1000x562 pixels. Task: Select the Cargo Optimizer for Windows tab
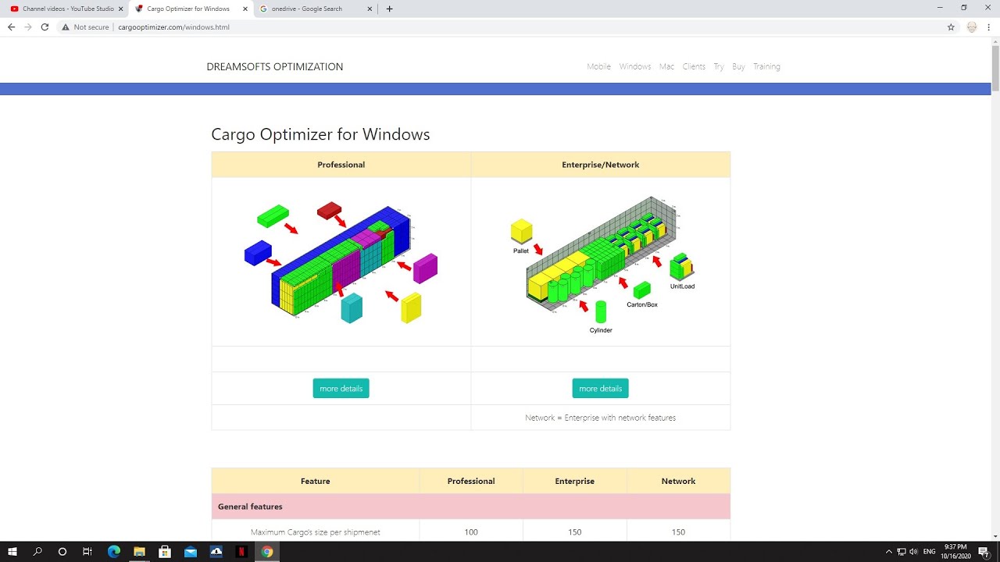[187, 9]
